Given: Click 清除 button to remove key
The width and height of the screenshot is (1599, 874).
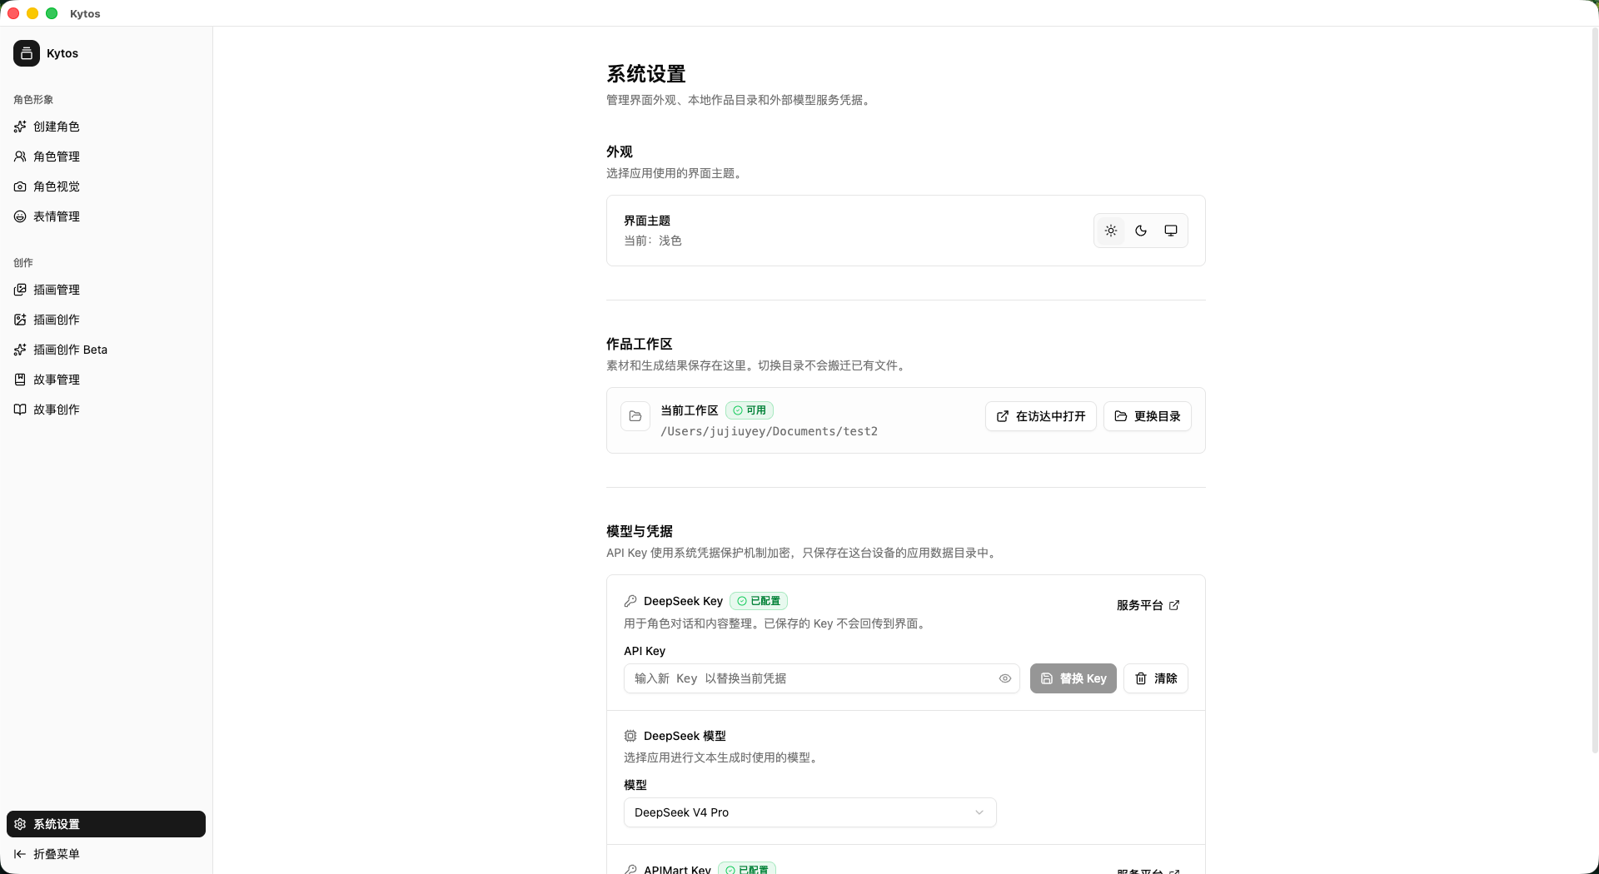Looking at the screenshot, I should point(1156,678).
